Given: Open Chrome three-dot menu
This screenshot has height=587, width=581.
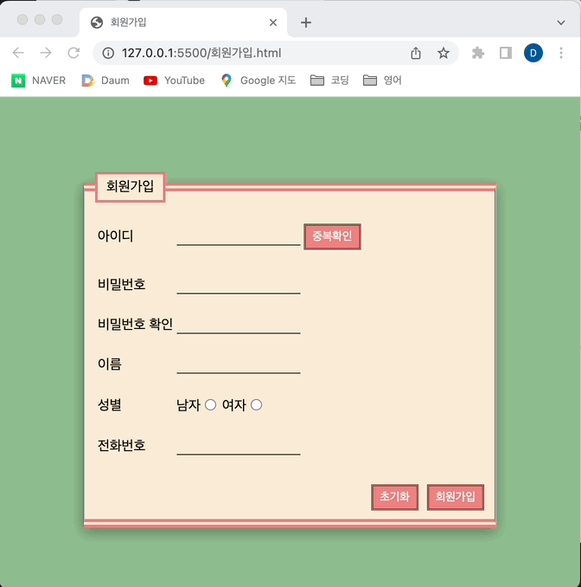Looking at the screenshot, I should click(x=561, y=53).
